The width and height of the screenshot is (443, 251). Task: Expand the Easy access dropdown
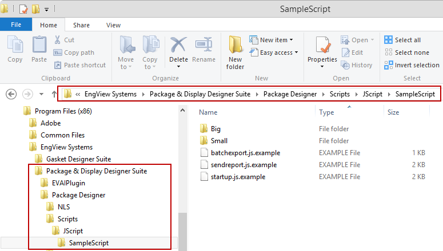click(x=274, y=52)
